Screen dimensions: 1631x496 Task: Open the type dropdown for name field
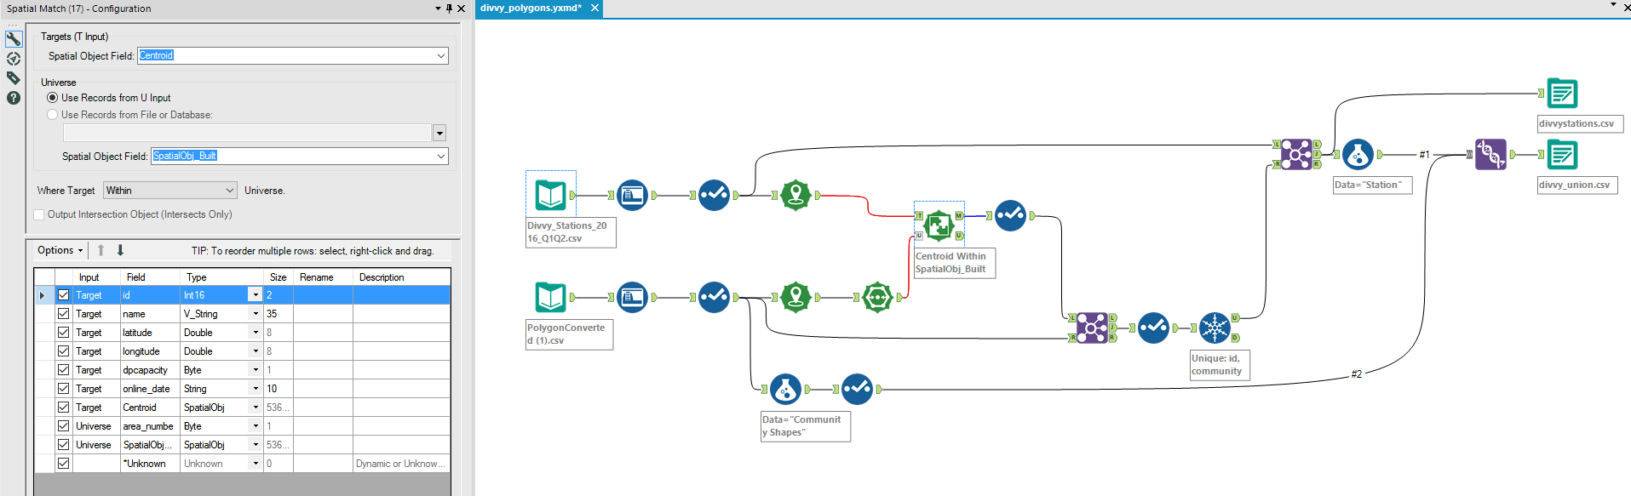click(x=255, y=314)
